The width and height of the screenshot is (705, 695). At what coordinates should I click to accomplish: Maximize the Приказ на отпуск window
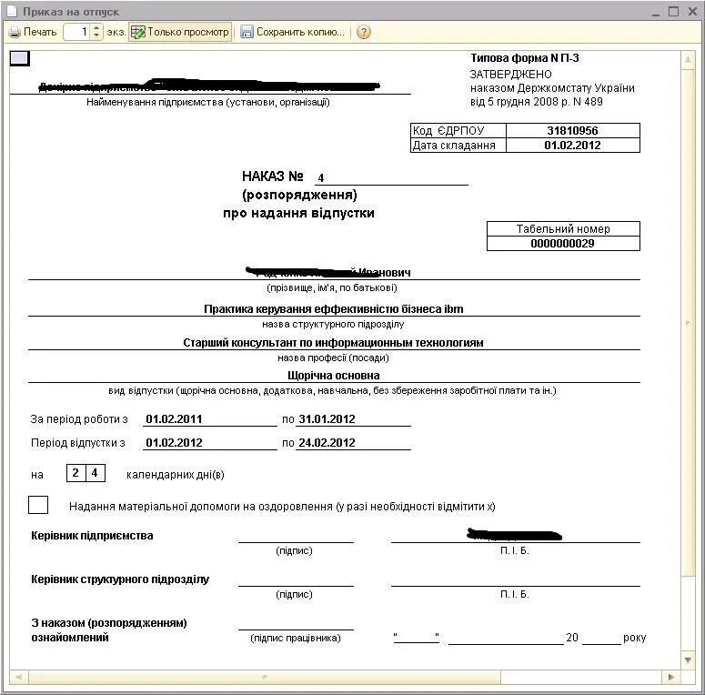tap(673, 12)
